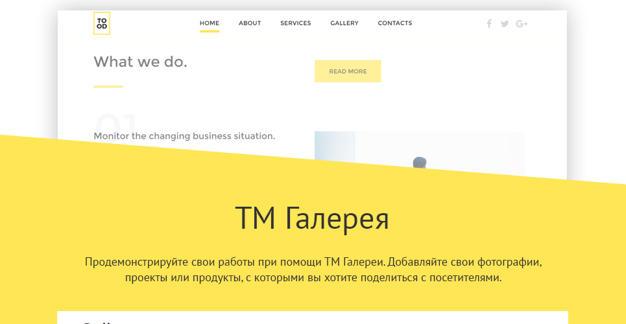Navigate to the CONTACTS menu item
626x324 pixels.
[395, 23]
